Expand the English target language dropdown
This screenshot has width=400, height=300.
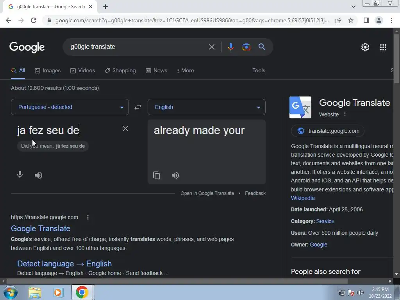click(x=206, y=107)
